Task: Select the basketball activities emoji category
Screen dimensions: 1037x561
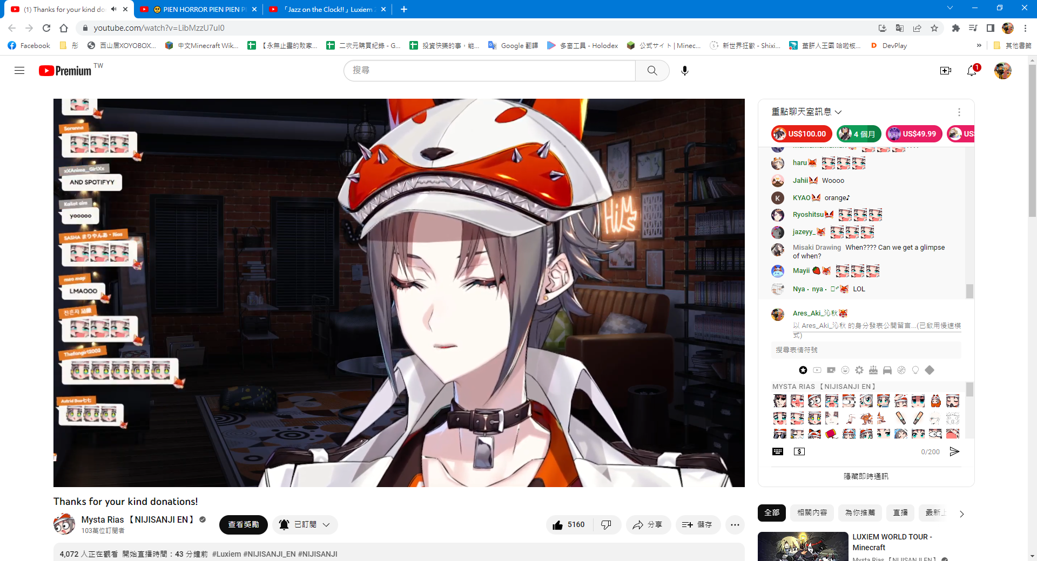Action: [x=901, y=370]
